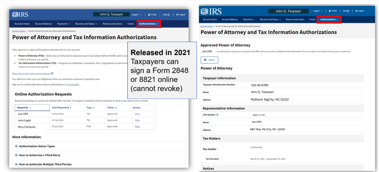The image size is (379, 172).
Task: Click Civil Penalty tax matter value
Action: coord(256,147)
